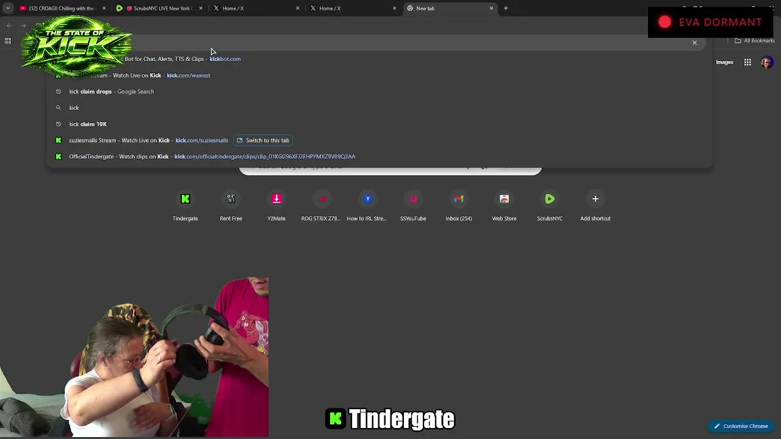Switch to the ScrubsNYC LIVE New York tab

160,8
